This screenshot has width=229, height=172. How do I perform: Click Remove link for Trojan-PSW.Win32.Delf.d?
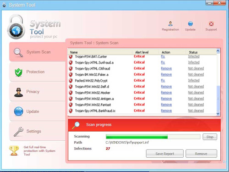(166, 87)
